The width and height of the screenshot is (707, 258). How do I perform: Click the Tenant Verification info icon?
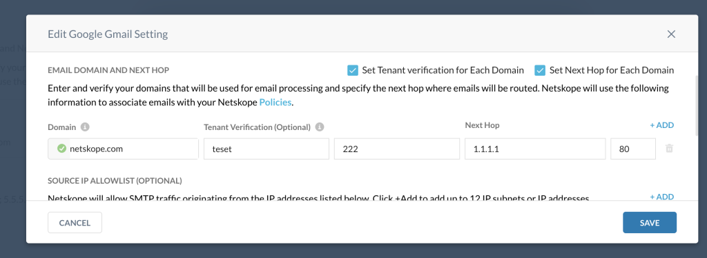click(320, 127)
